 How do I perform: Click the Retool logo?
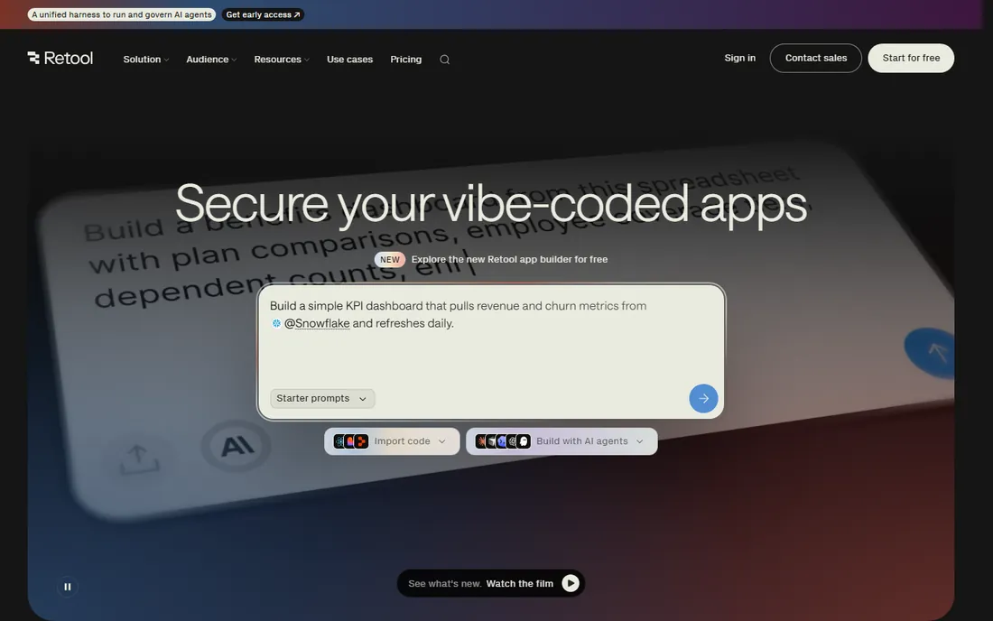(x=60, y=59)
